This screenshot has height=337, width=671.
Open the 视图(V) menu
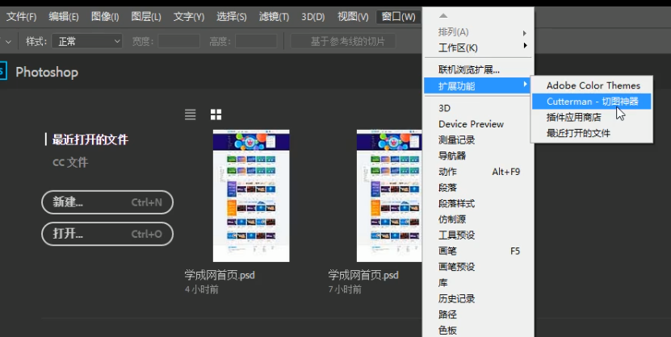click(353, 17)
